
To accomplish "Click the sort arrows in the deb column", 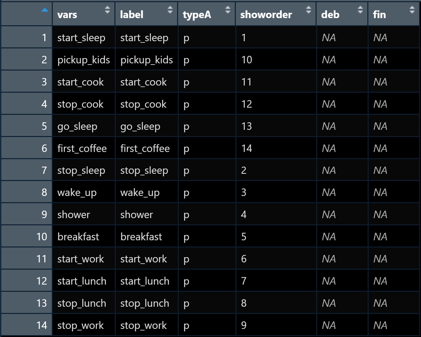I will pos(360,10).
